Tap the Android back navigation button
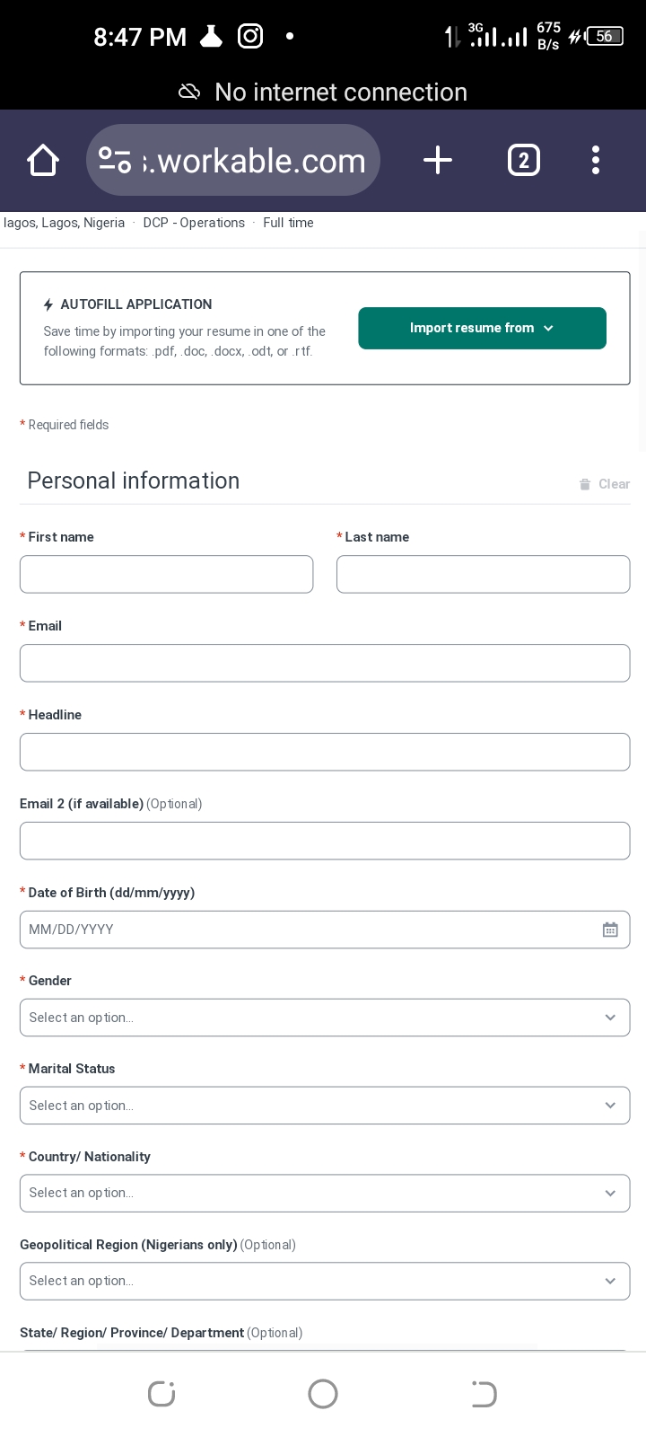646x1437 pixels. [x=484, y=1394]
